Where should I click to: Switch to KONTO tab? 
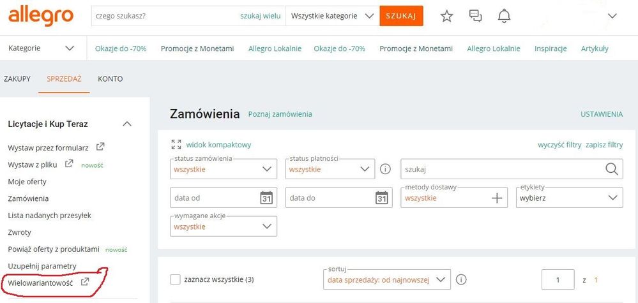(x=110, y=79)
